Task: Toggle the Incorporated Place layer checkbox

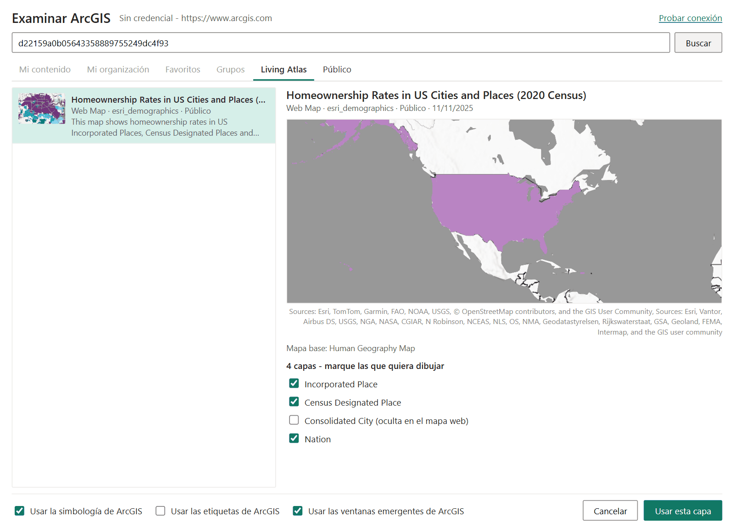Action: pyautogui.click(x=294, y=383)
